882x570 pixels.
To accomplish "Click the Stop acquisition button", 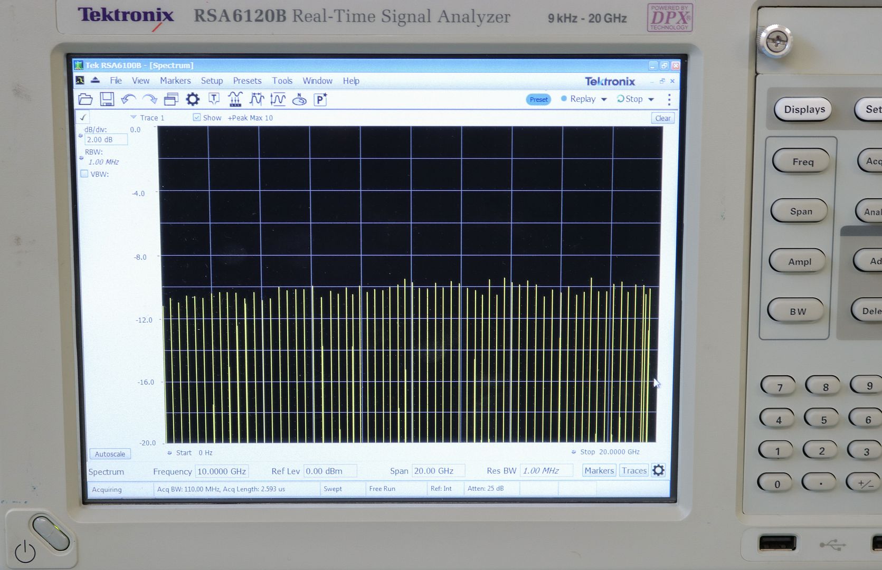I will [x=630, y=99].
